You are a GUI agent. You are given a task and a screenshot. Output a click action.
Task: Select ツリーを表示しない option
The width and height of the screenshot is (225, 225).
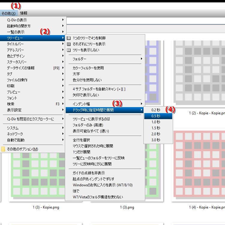[105, 50]
